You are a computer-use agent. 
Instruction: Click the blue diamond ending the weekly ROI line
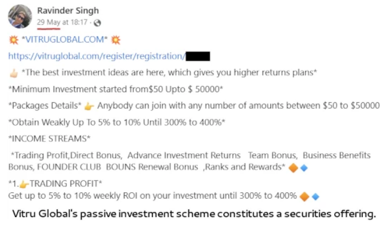tap(315, 196)
